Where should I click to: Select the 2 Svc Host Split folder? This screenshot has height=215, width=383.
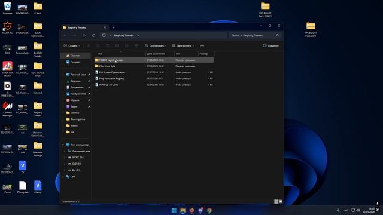154,66
